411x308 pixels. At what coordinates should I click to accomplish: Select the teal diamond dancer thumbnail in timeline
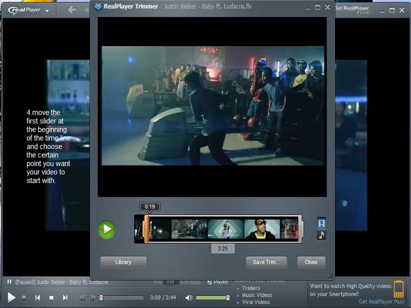click(x=226, y=229)
